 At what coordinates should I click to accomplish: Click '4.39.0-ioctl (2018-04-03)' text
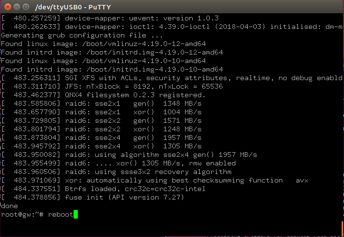pyautogui.click(x=212, y=27)
